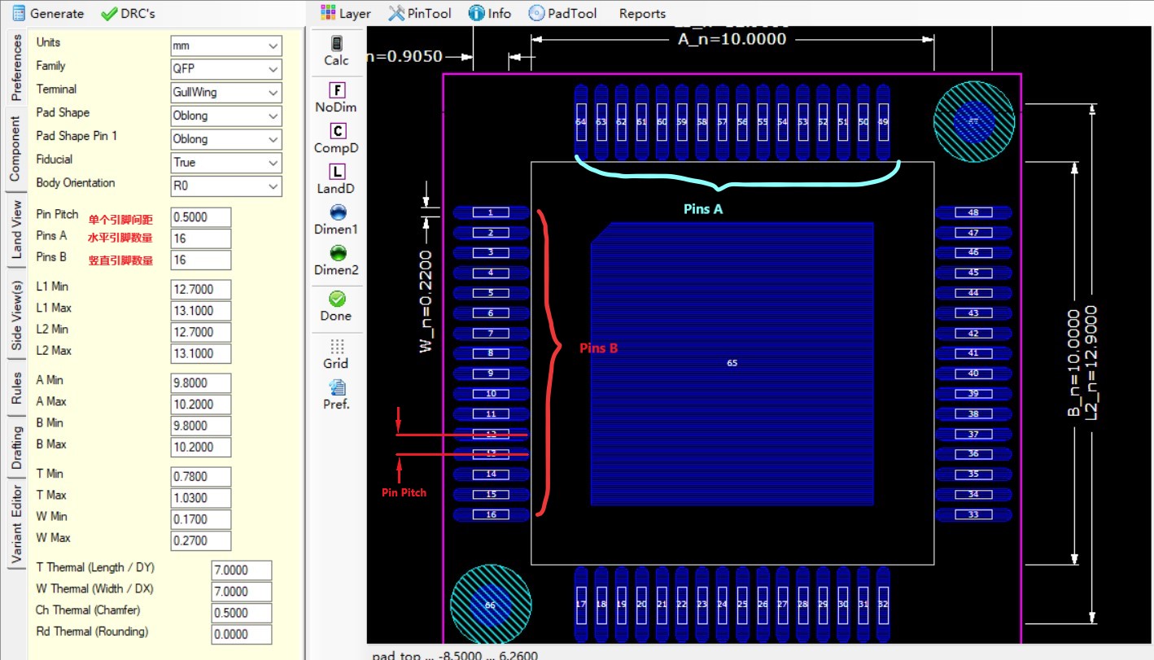Open the PadTool
Image resolution: width=1154 pixels, height=660 pixels.
tap(562, 13)
